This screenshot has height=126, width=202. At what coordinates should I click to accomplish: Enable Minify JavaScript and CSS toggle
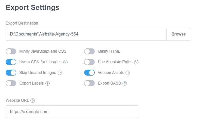pos(11,51)
